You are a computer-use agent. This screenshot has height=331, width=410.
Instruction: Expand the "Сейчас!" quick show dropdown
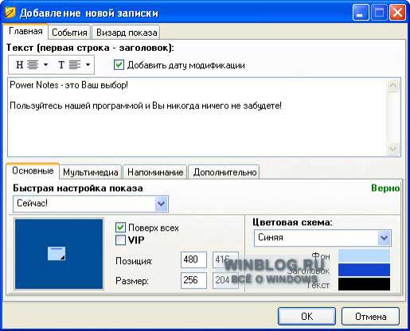[162, 204]
